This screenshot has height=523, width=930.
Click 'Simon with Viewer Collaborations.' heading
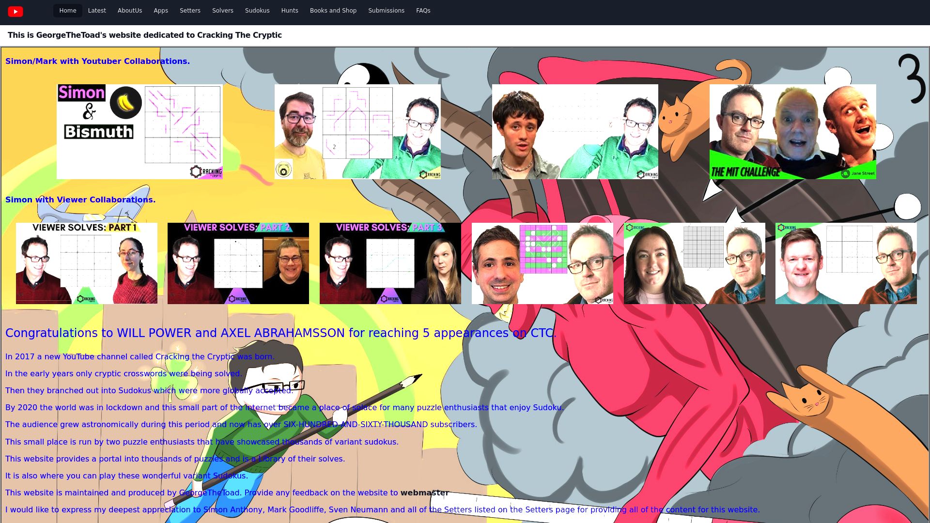[80, 200]
